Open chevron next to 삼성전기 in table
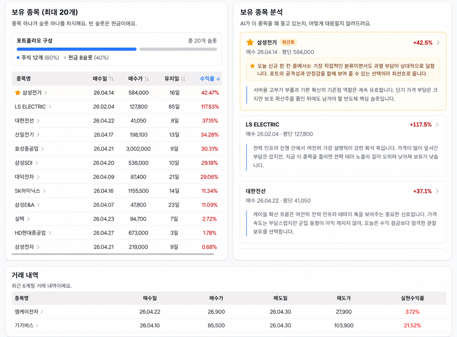 point(46,93)
